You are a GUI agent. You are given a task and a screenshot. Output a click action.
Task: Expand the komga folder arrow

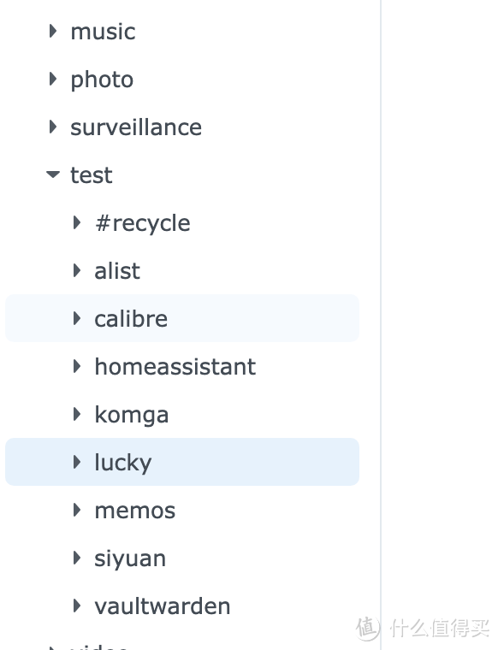point(77,414)
